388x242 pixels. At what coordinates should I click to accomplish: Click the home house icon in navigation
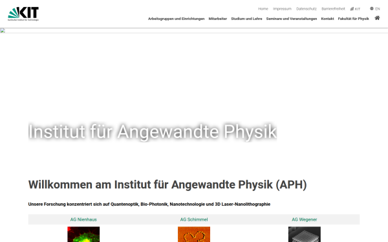click(377, 18)
